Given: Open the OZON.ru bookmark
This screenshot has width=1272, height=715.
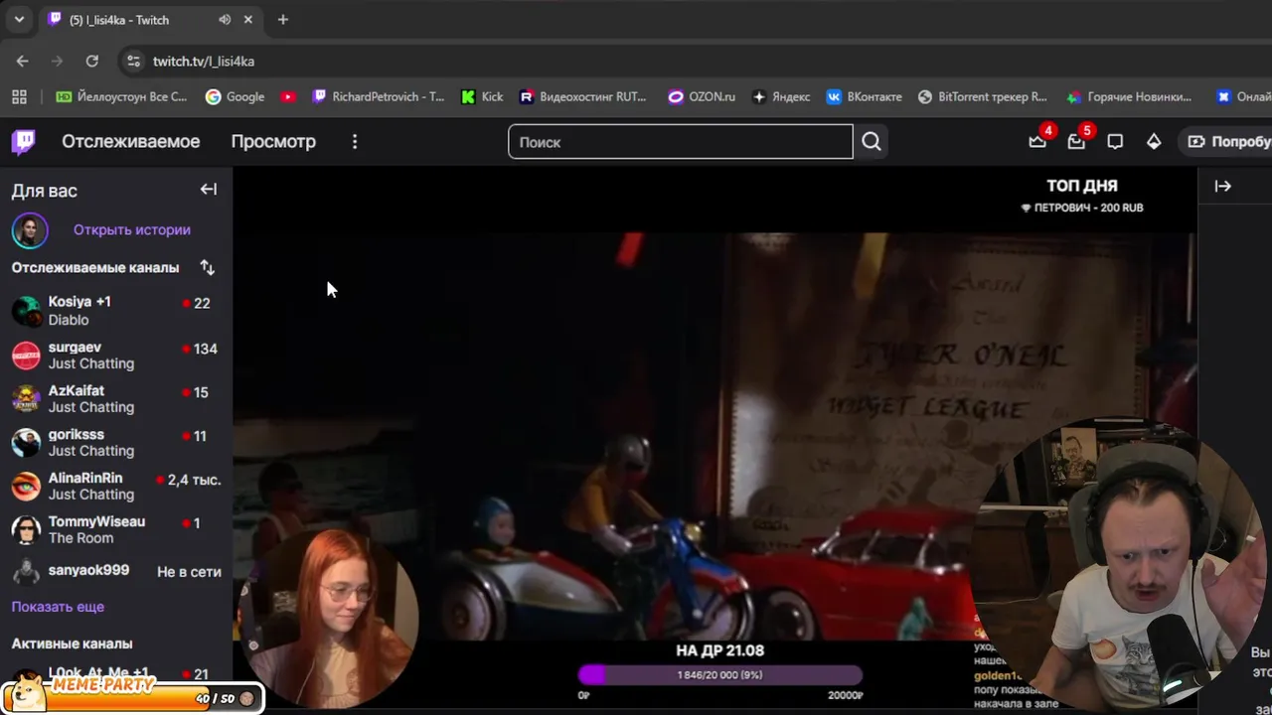Looking at the screenshot, I should point(702,96).
